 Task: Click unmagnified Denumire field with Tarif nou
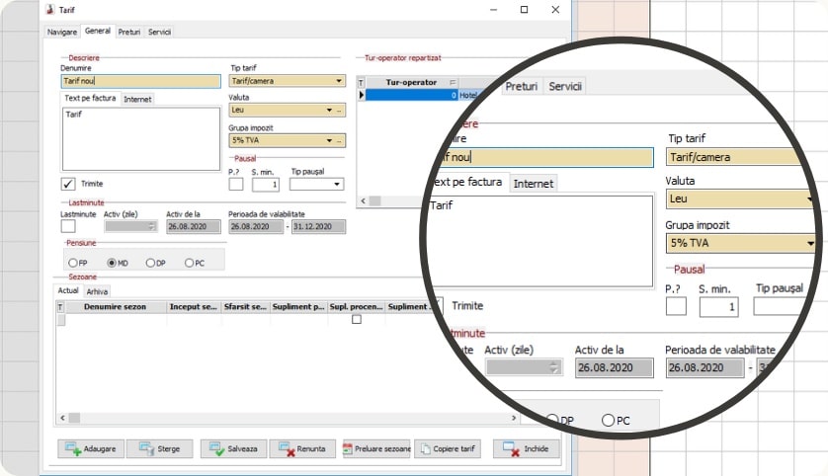pos(140,81)
